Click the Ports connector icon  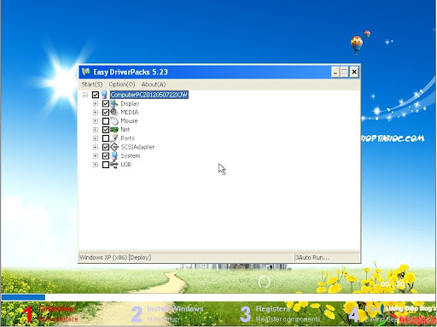[x=114, y=138]
